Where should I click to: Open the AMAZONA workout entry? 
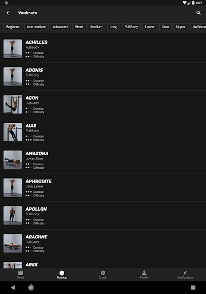[x=103, y=160]
